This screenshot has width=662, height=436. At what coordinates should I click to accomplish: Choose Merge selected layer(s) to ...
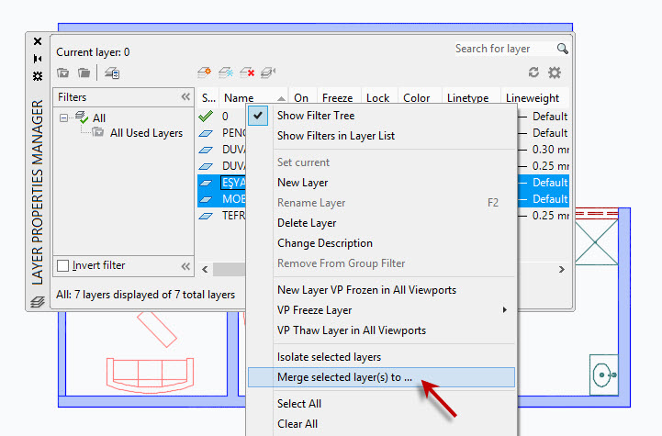381,377
